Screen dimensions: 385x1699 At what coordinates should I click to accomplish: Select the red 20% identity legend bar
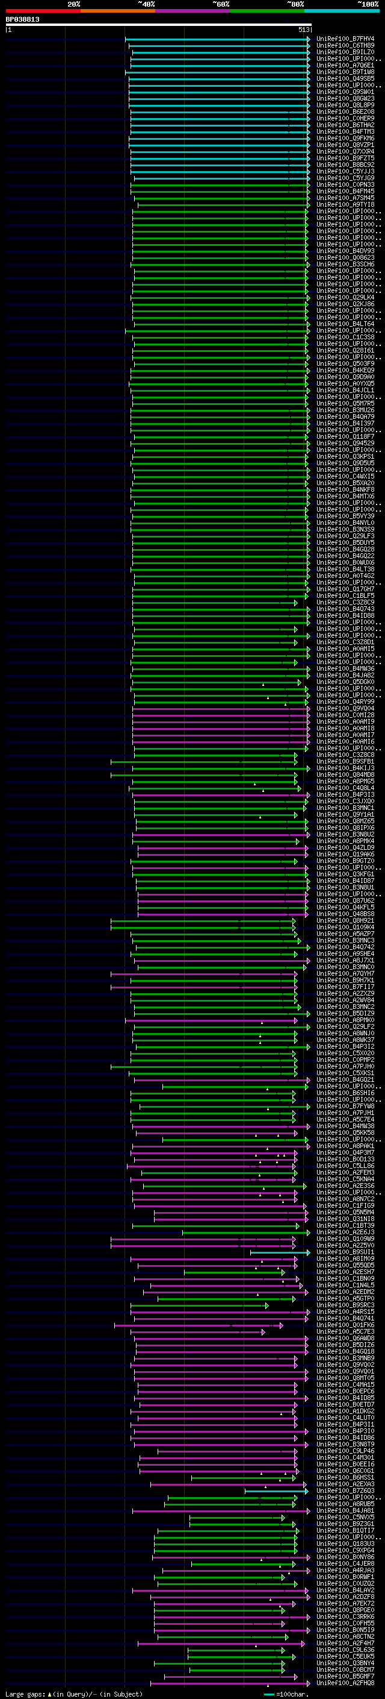(43, 11)
